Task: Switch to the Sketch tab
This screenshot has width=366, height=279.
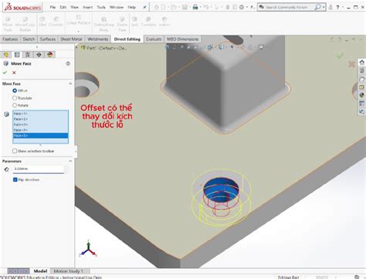Action: pyautogui.click(x=29, y=39)
